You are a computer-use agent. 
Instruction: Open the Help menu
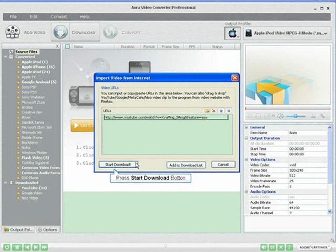click(x=85, y=17)
